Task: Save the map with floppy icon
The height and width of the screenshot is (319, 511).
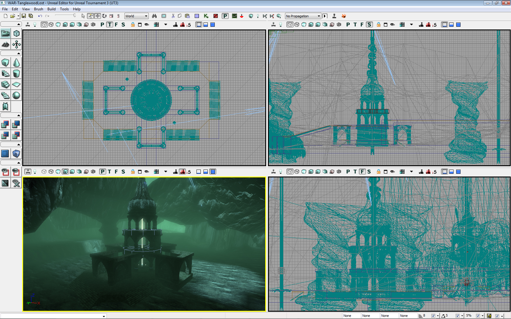Action: pos(24,16)
